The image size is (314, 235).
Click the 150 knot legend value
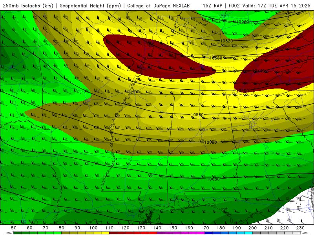[173, 228]
